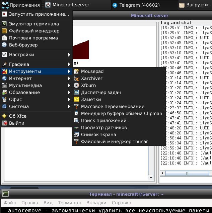
Task: Open Просмотр датчиков sensor icon
Action: [x=76, y=127]
